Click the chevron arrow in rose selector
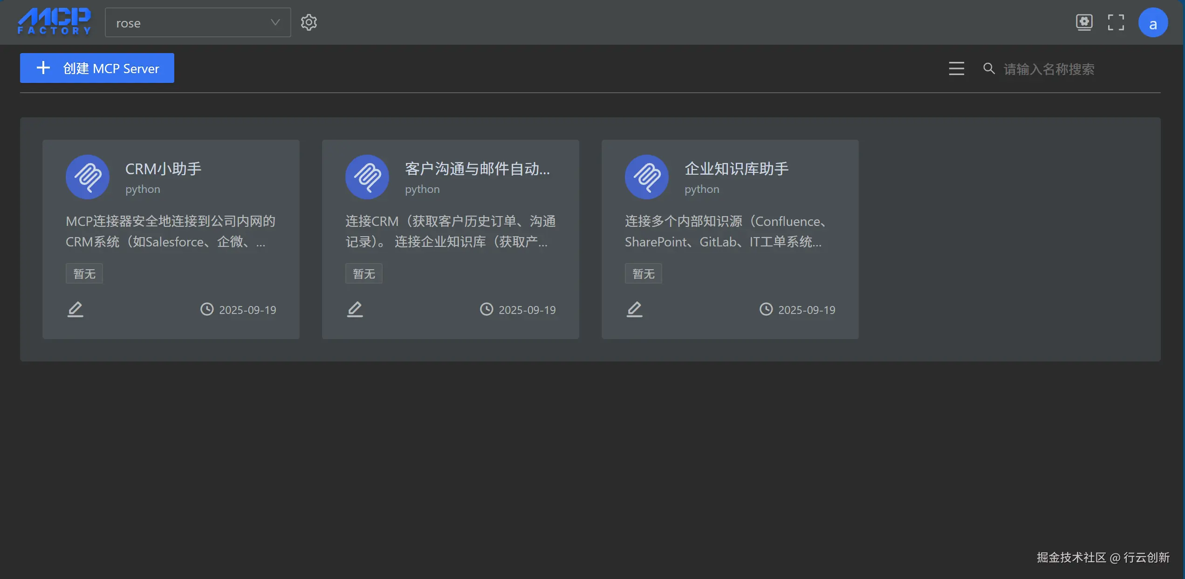Viewport: 1185px width, 579px height. (275, 22)
